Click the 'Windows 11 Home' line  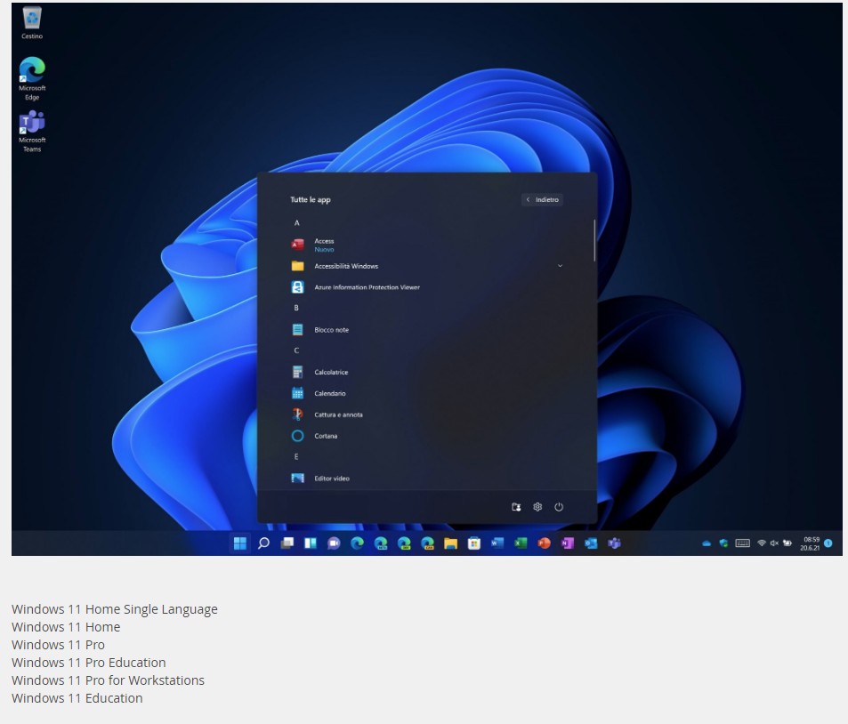coord(66,627)
